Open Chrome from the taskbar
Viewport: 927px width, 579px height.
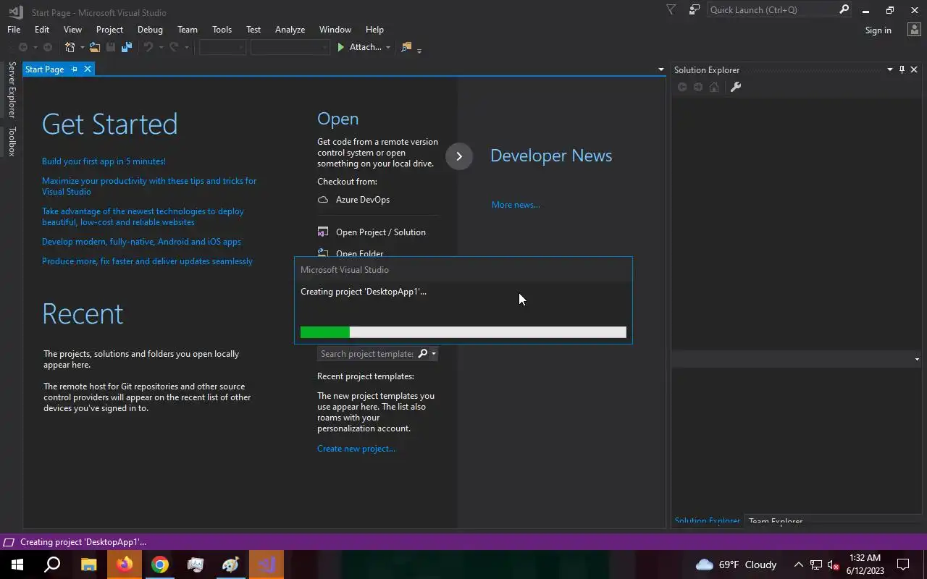160,565
